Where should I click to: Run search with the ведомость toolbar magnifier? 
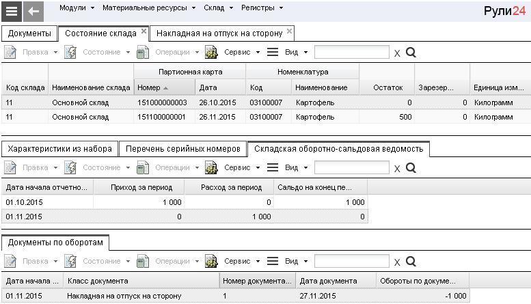[411, 167]
